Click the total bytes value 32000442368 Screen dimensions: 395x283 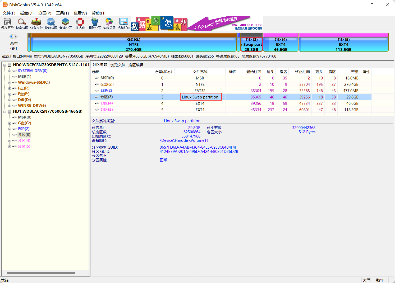(x=304, y=128)
